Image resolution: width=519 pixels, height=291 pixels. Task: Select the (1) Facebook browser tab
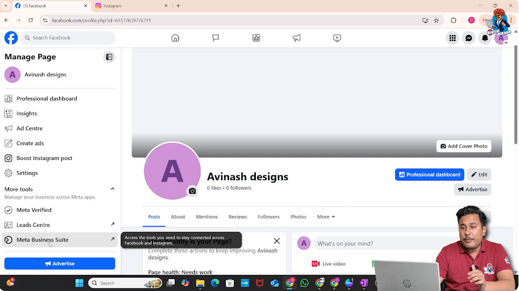click(51, 6)
